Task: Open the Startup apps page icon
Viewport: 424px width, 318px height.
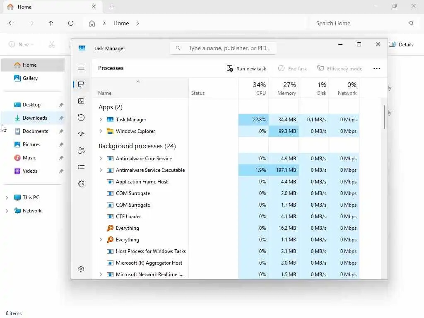Action: tap(81, 134)
